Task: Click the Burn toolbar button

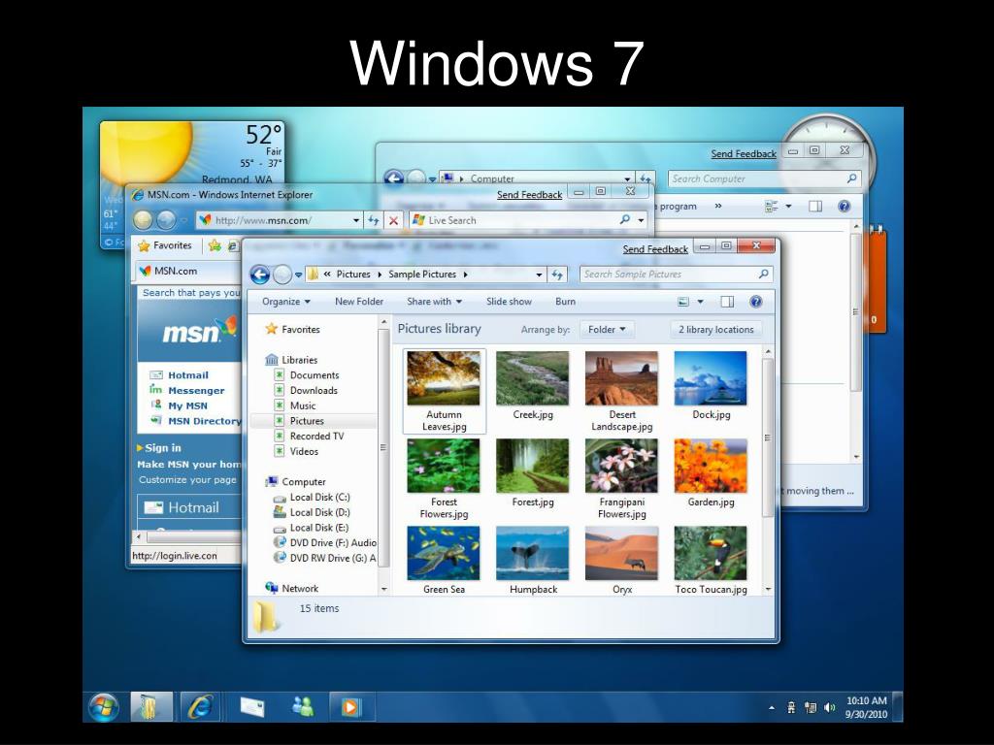Action: 566,302
